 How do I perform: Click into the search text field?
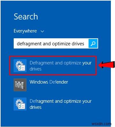click(x=51, y=43)
